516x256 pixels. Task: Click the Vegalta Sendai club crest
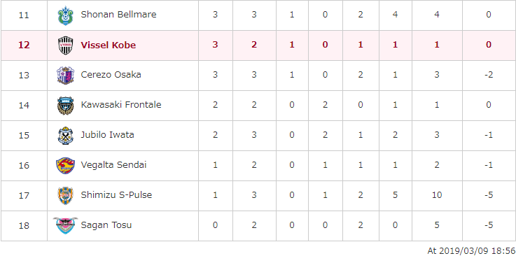pos(66,165)
